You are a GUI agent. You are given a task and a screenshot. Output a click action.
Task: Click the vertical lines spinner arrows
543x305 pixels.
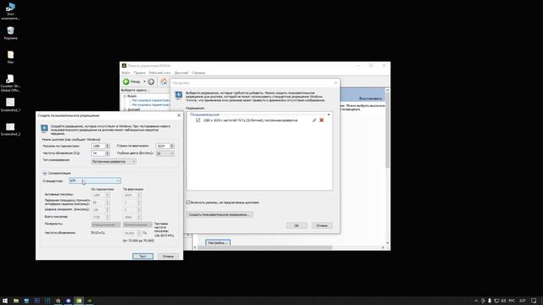(x=171, y=146)
